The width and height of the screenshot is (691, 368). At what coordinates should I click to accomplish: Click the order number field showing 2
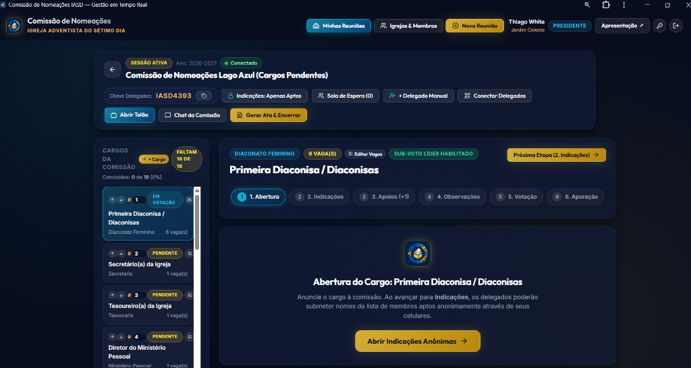point(139,253)
